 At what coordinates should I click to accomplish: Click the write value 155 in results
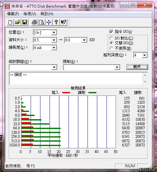pyautogui.click(x=127, y=98)
